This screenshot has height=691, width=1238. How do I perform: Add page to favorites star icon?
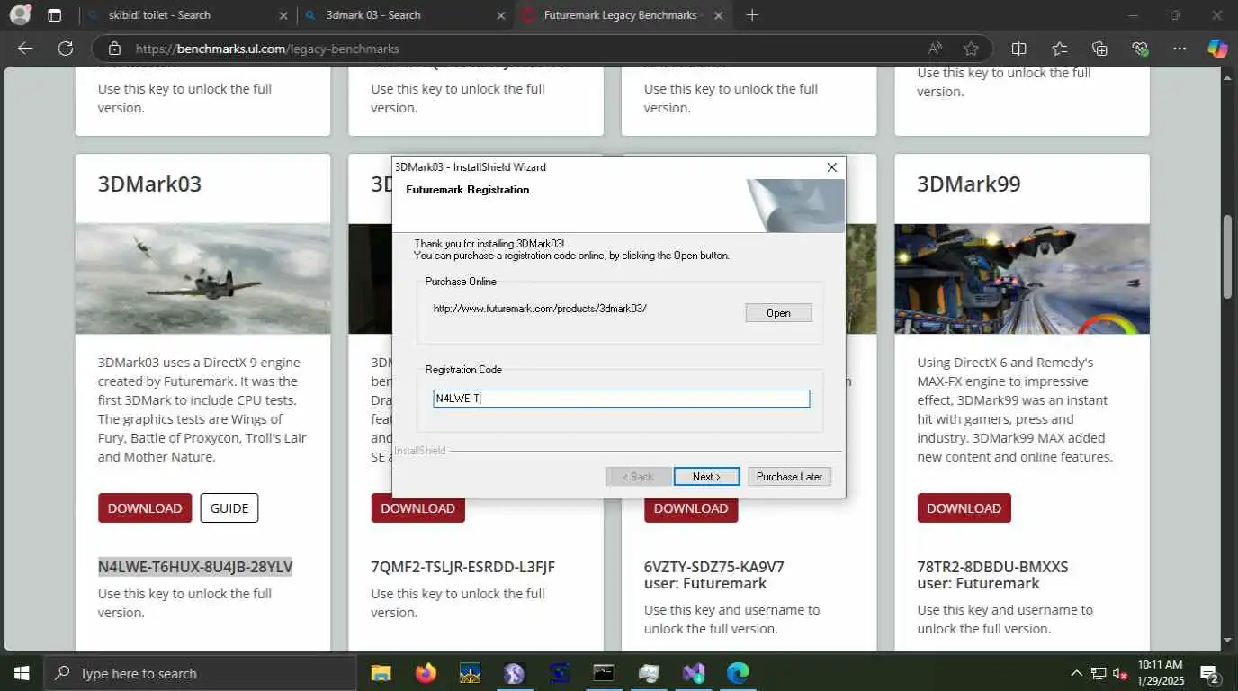tap(971, 49)
